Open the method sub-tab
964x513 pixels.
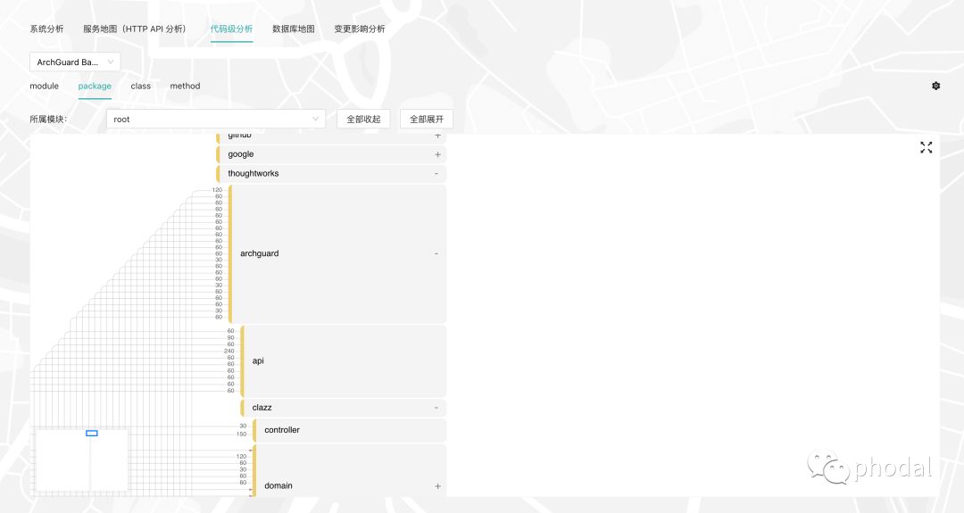[x=185, y=86]
